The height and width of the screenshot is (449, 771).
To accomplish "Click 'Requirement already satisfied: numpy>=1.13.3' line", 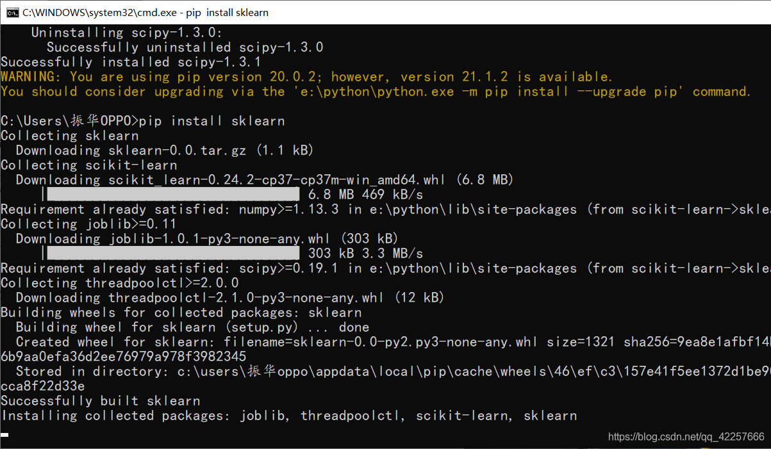I will click(385, 209).
